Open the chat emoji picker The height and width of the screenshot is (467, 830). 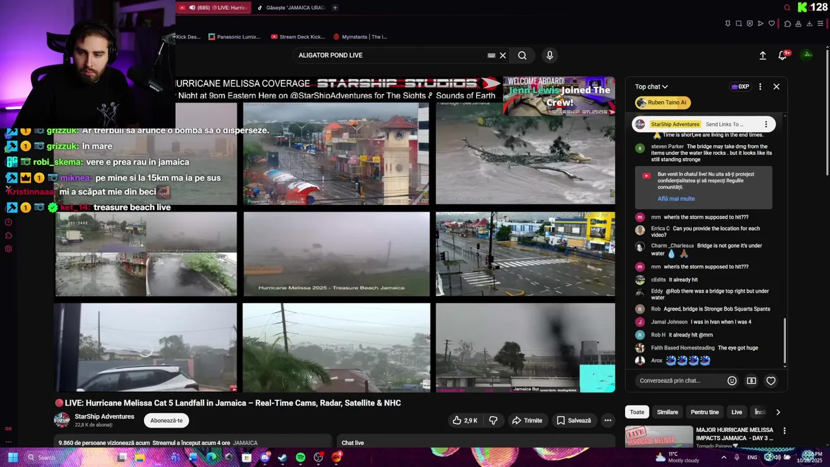(732, 381)
